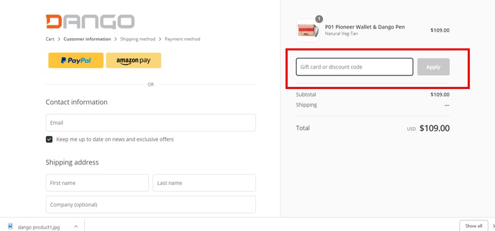495x231 pixels.
Task: Apply the discount code
Action: [x=433, y=67]
